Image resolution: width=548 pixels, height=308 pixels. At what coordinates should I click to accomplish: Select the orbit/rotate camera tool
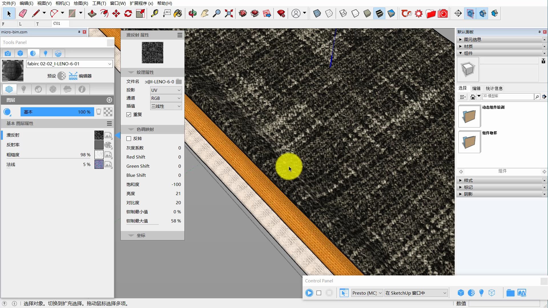pyautogui.click(x=192, y=13)
